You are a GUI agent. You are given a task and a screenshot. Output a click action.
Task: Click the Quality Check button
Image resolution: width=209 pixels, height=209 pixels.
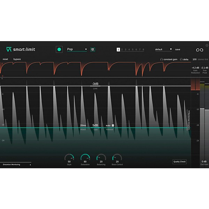(x=179, y=162)
